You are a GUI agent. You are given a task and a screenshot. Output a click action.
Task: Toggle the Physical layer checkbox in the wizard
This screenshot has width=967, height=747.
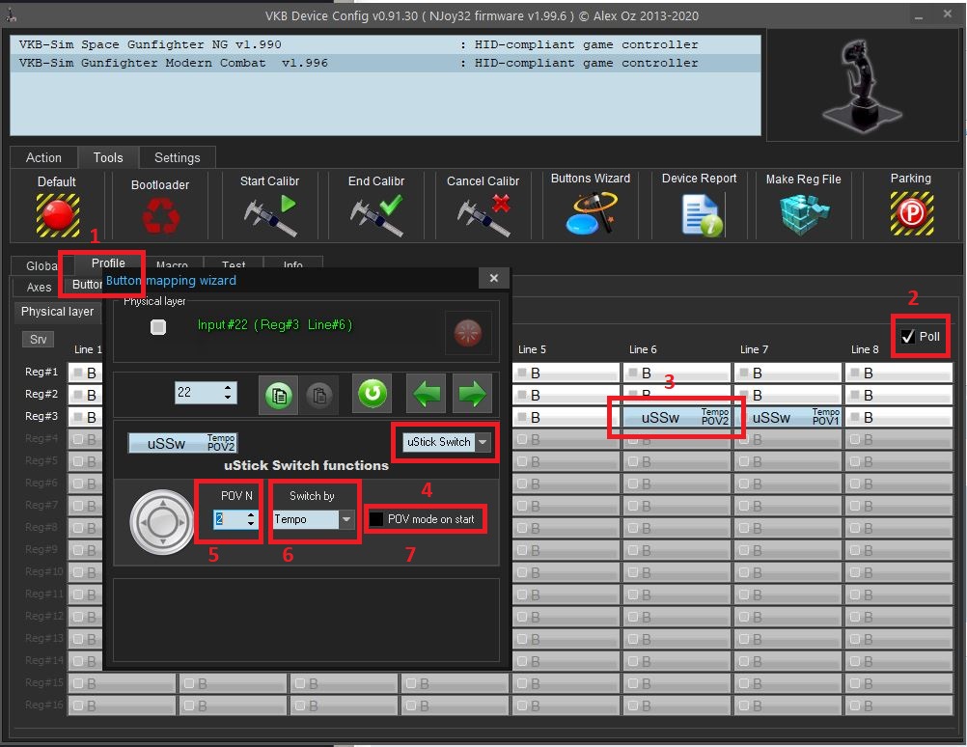click(x=158, y=327)
